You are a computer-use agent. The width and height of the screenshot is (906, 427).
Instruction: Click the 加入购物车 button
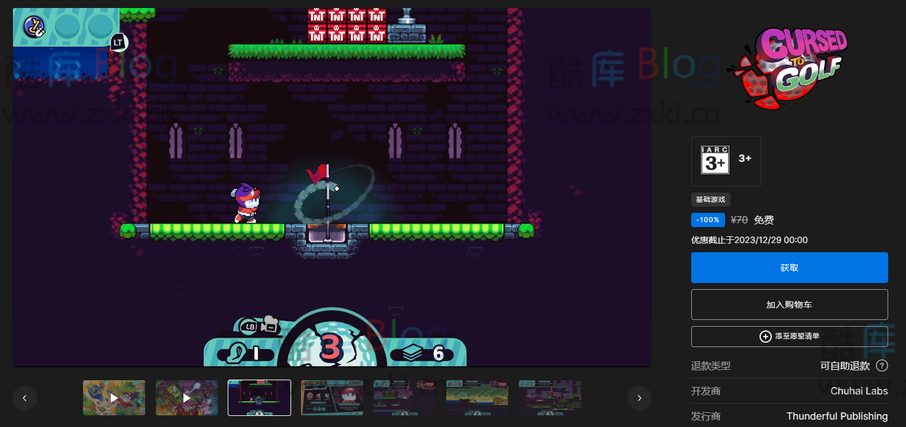789,305
